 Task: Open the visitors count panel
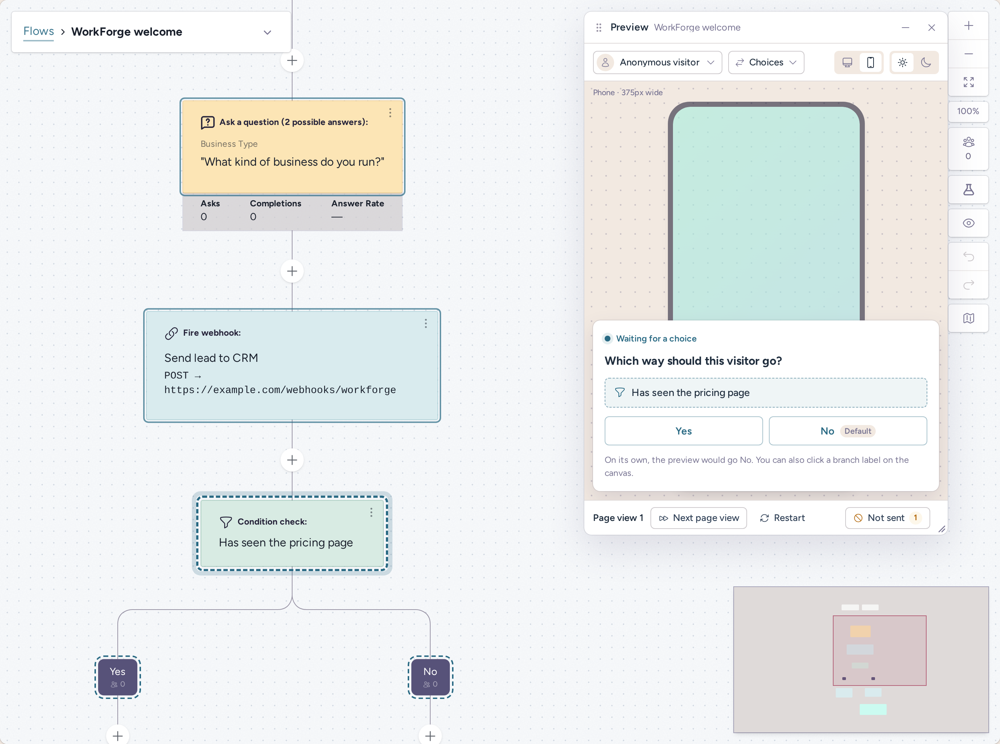pyautogui.click(x=968, y=149)
